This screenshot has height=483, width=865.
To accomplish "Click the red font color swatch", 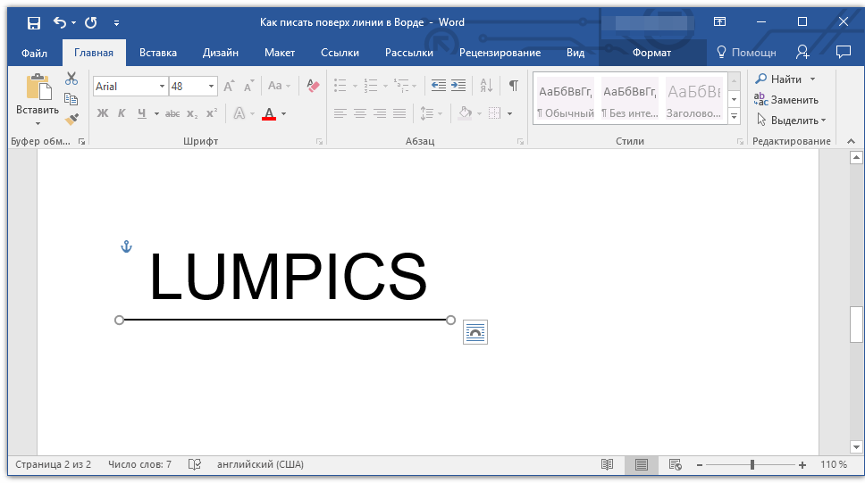I will (x=269, y=114).
